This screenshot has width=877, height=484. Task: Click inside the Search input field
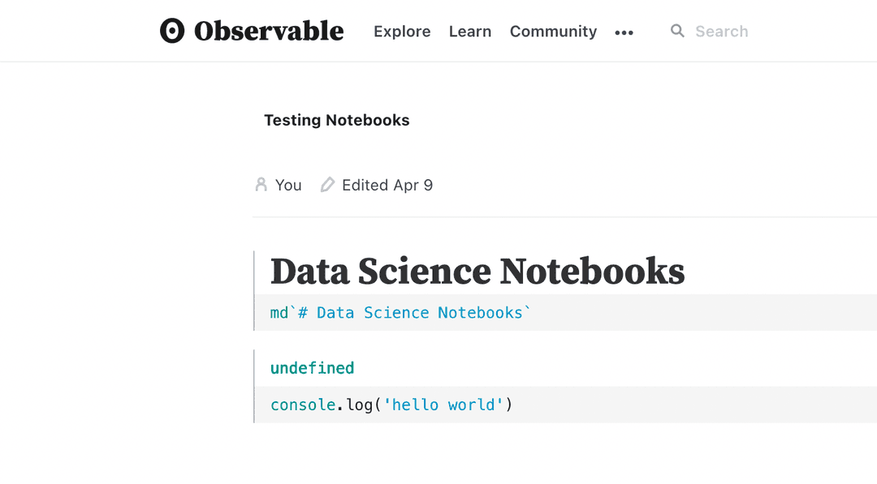[721, 31]
